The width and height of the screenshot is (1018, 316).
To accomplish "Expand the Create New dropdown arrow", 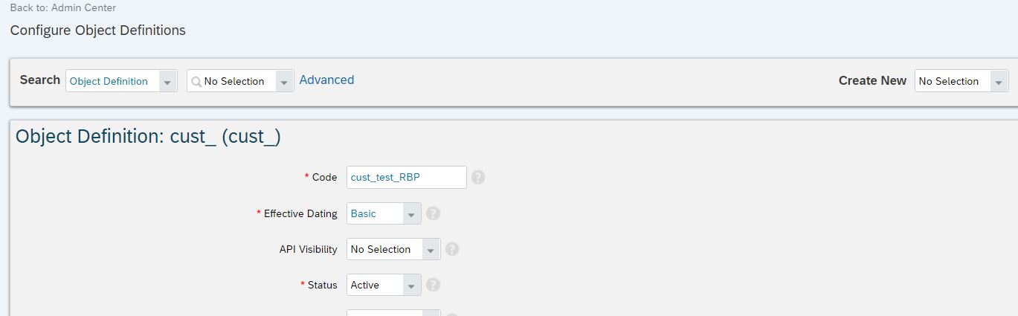I will [999, 82].
